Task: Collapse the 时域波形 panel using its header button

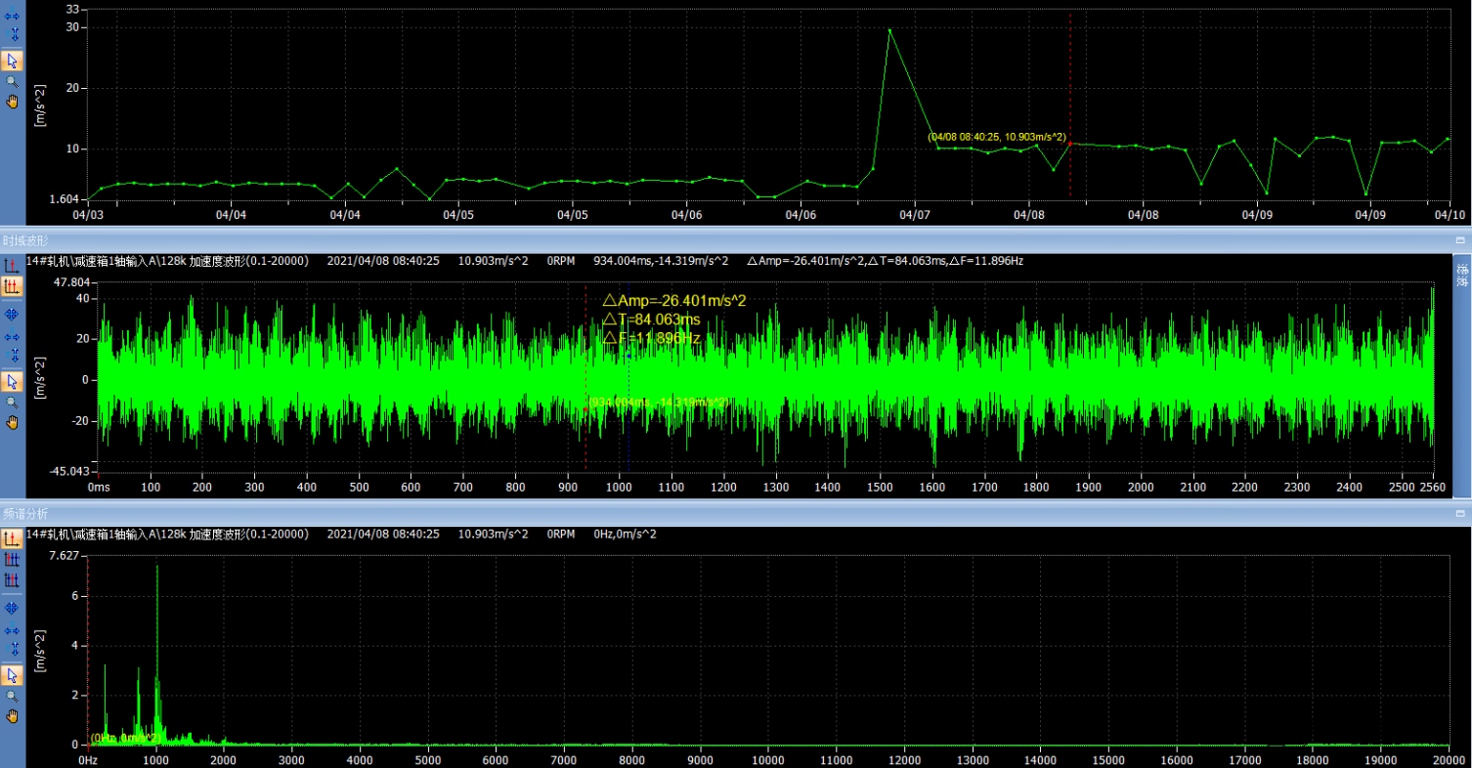Action: point(1460,239)
